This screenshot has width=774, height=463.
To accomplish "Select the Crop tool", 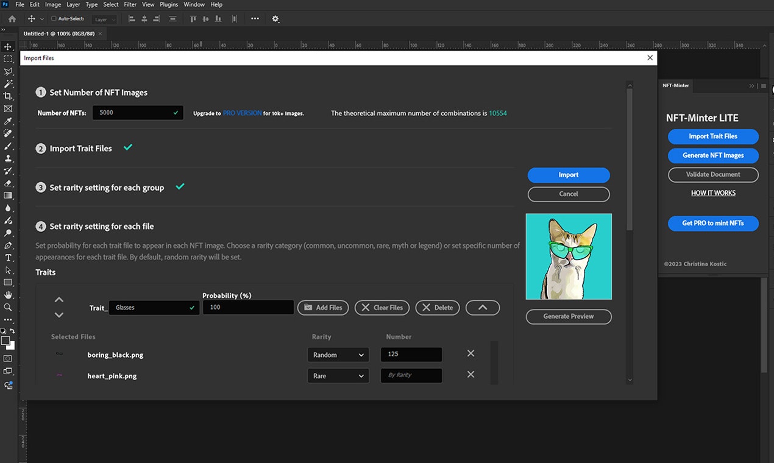I will 8,96.
